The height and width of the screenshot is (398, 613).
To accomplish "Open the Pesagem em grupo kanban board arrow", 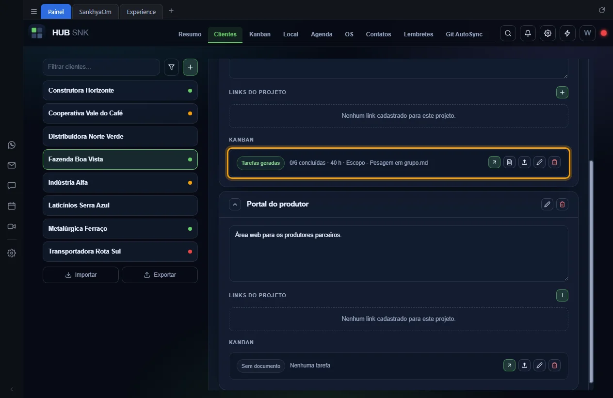I will coord(494,162).
